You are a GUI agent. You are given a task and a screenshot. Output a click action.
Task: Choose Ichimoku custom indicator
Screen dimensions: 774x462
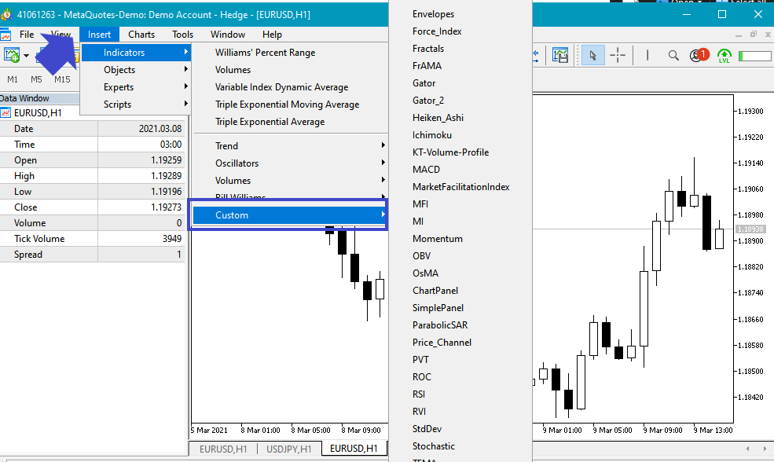pos(432,135)
